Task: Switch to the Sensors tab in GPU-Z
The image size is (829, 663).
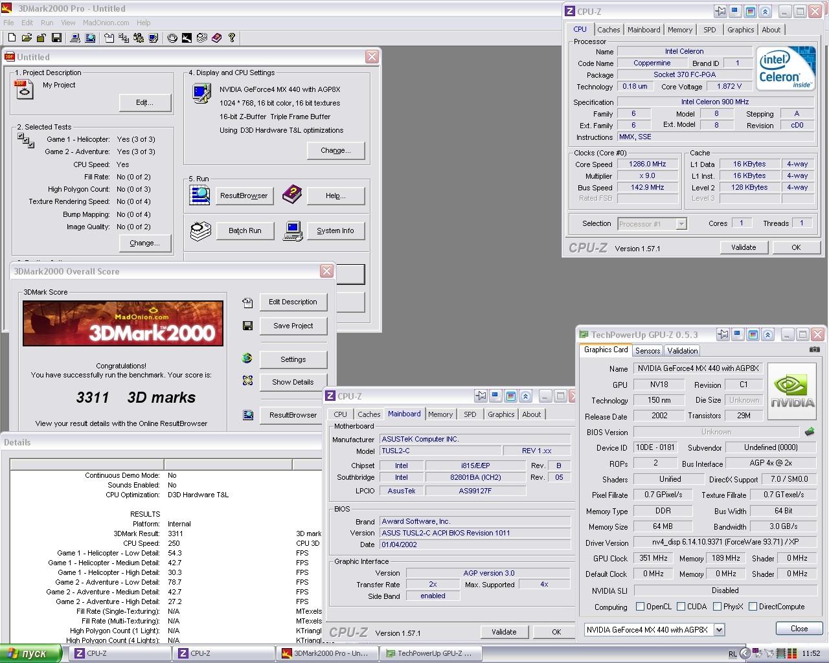Action: point(648,351)
